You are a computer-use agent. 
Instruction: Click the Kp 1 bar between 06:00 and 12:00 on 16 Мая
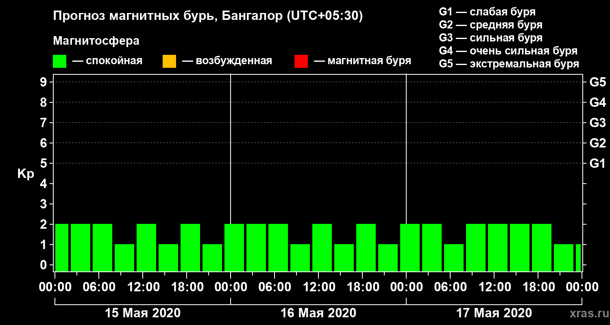coord(300,258)
